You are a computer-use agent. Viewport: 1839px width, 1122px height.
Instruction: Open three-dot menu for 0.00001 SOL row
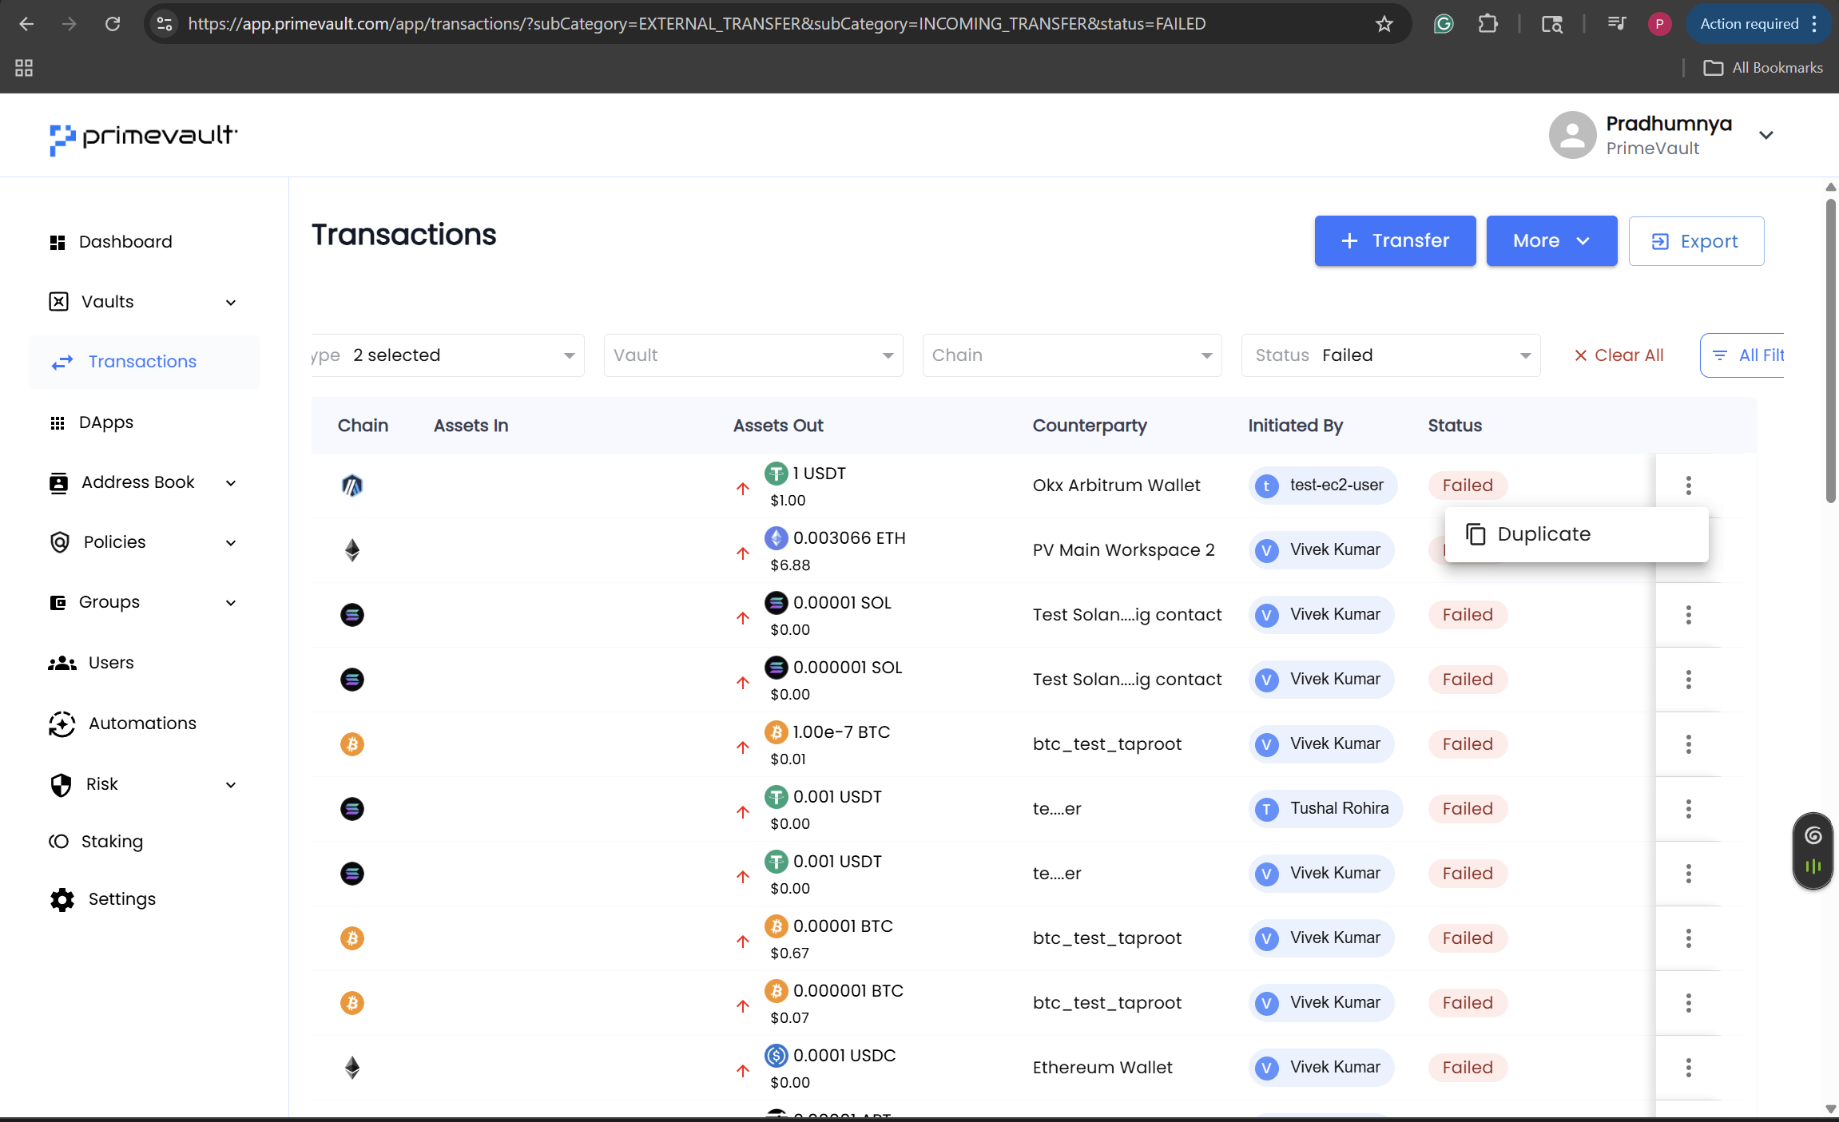point(1688,615)
